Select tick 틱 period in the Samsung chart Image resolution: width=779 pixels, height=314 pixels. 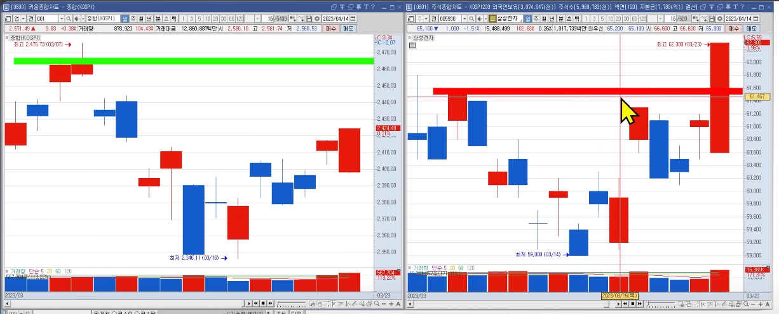[577, 18]
